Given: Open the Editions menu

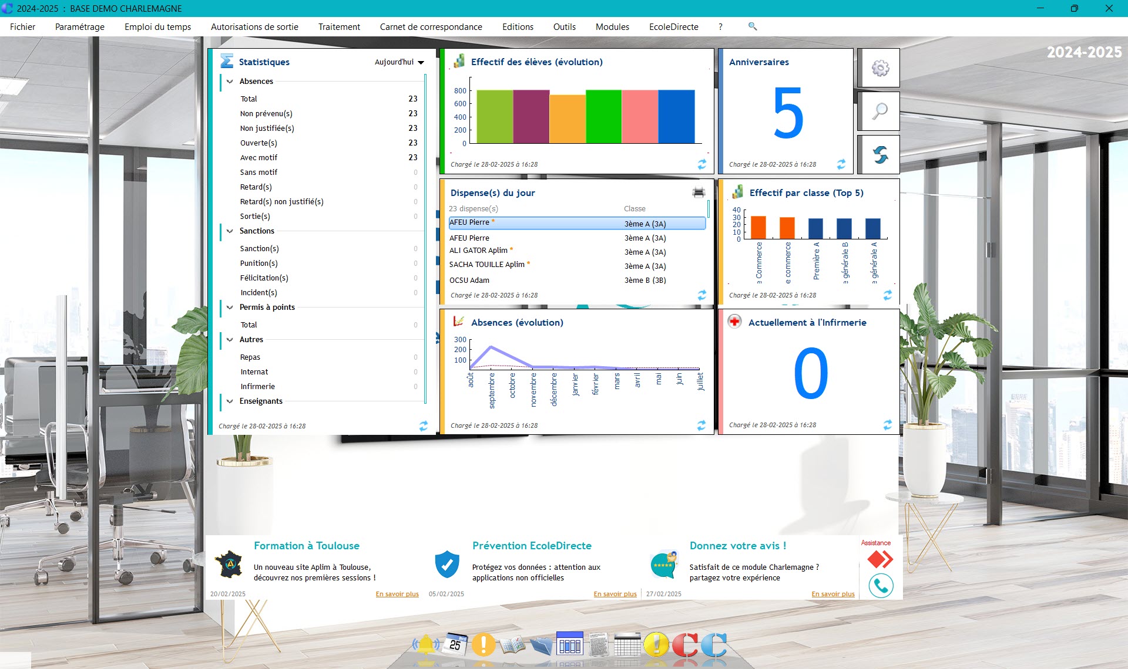Looking at the screenshot, I should pos(518,27).
